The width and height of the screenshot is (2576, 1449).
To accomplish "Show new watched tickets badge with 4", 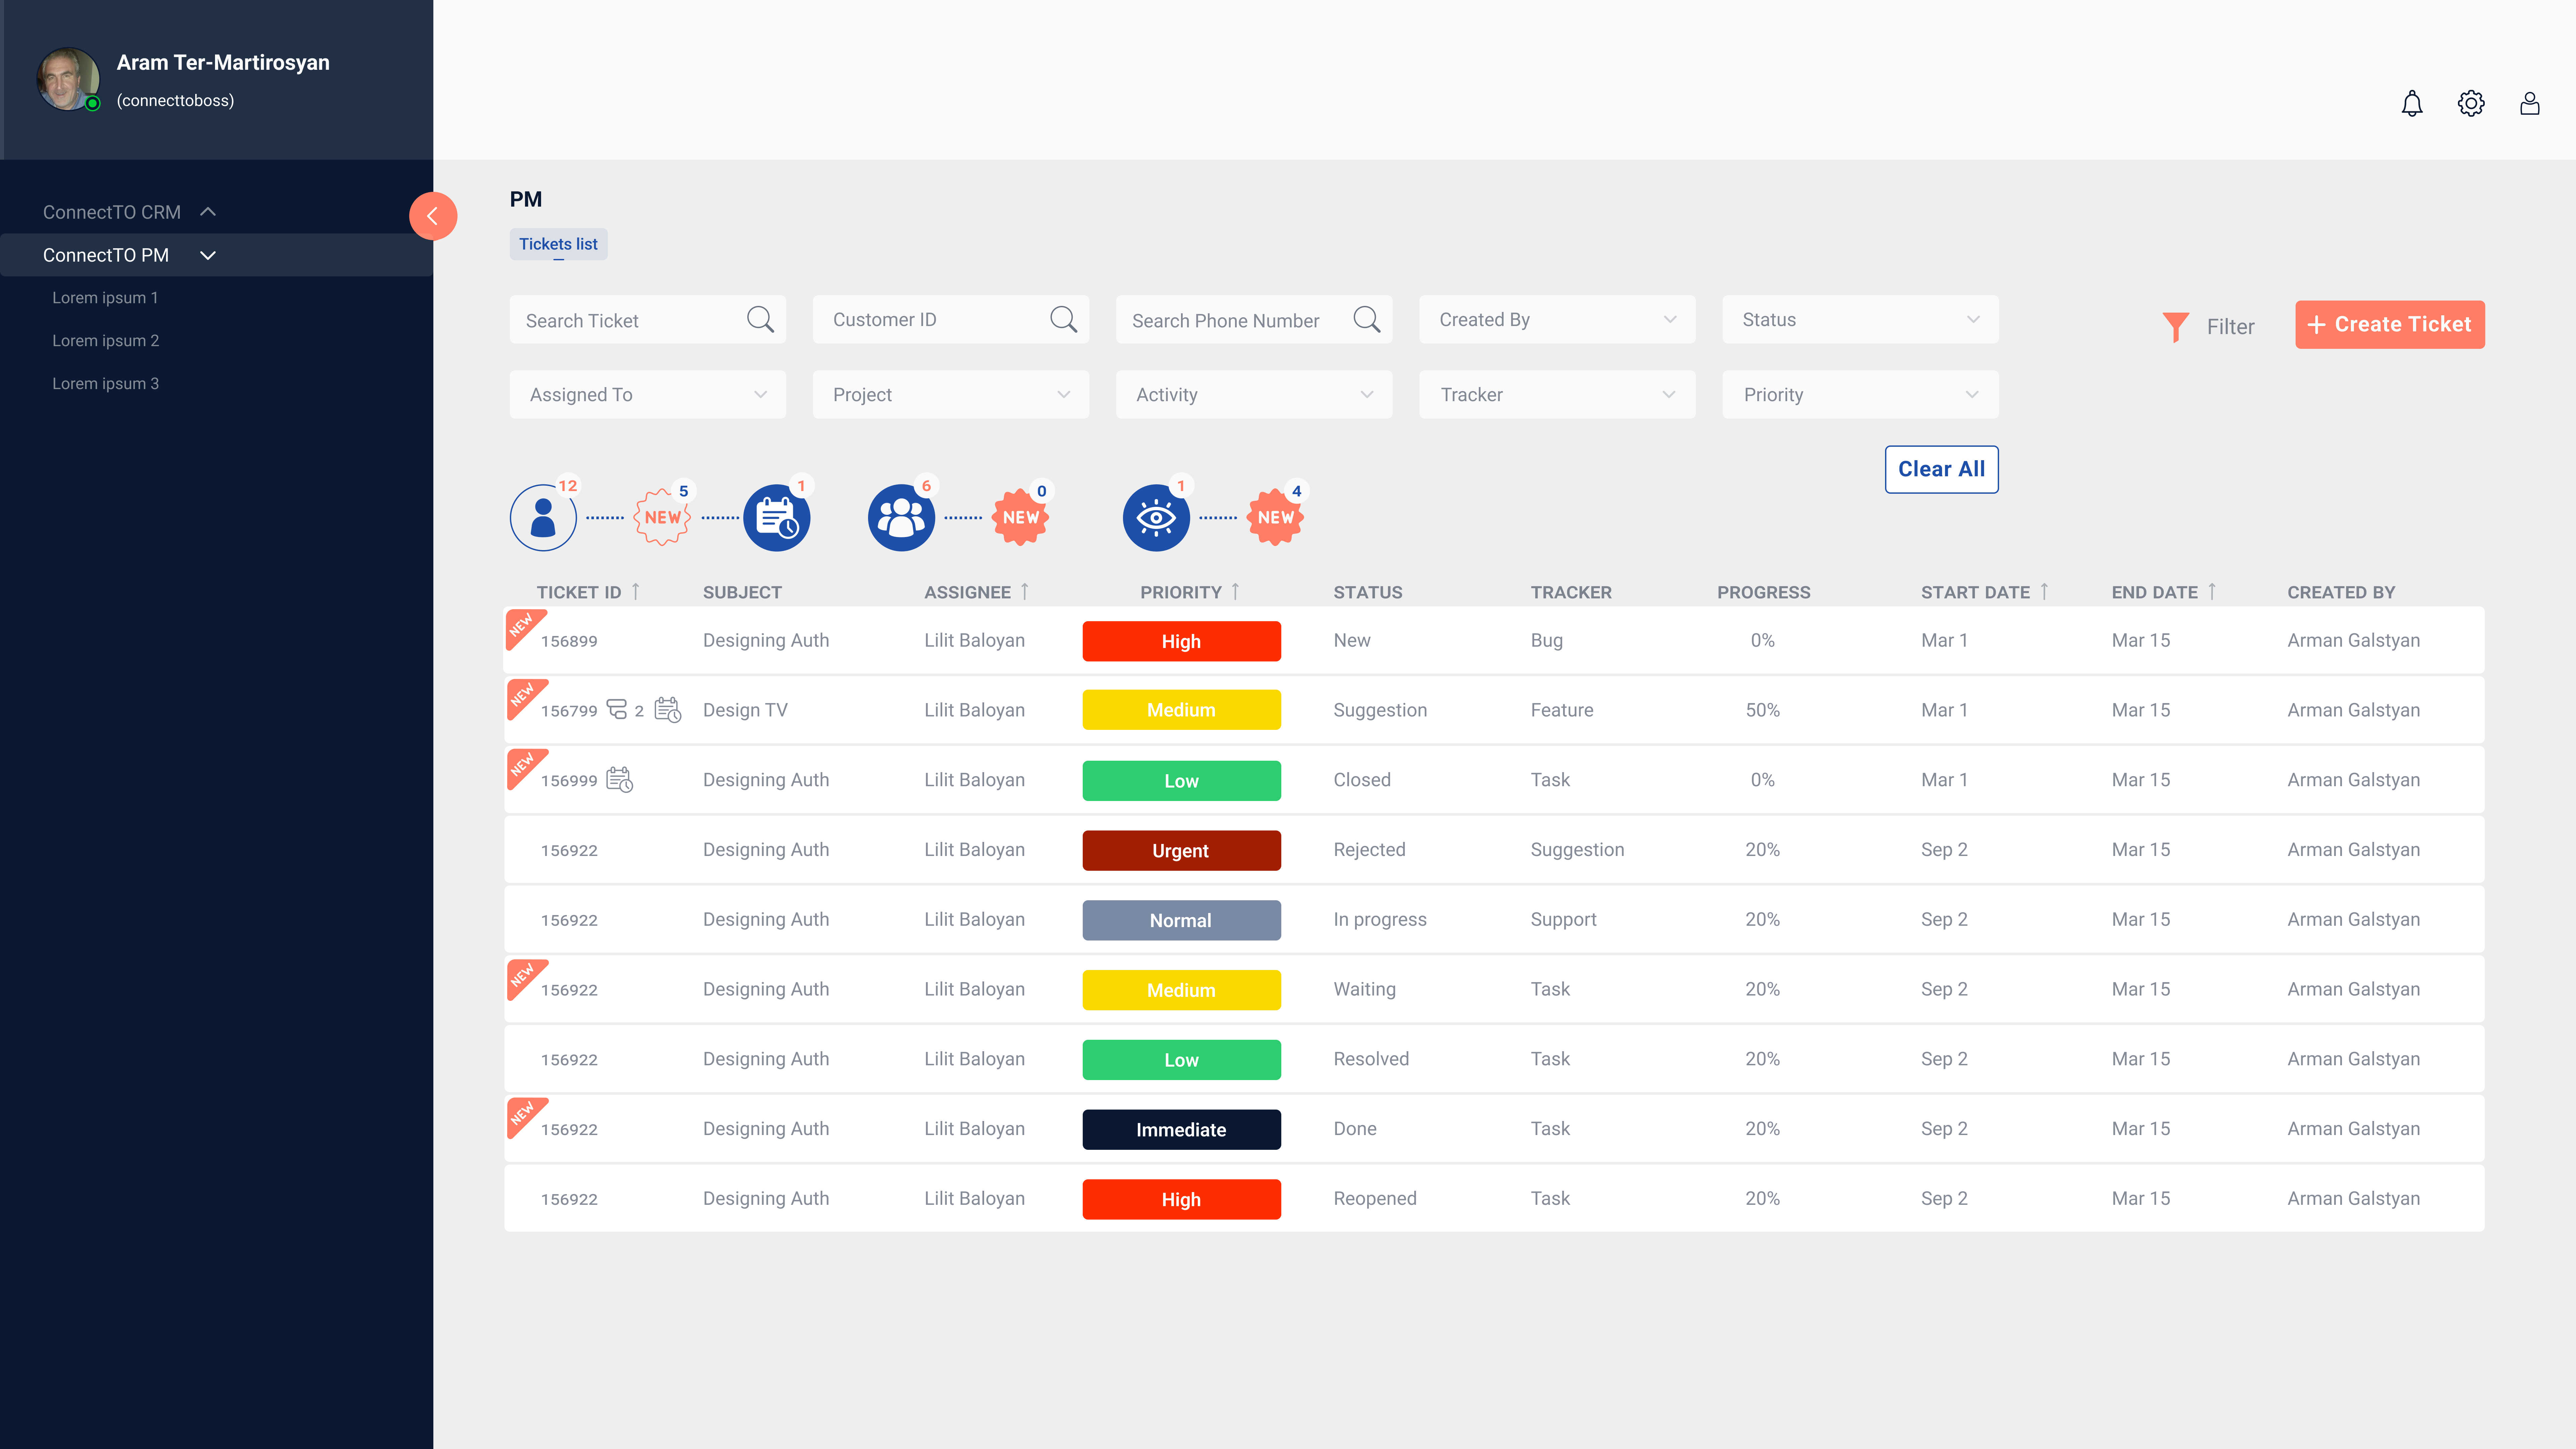I will tap(1275, 517).
